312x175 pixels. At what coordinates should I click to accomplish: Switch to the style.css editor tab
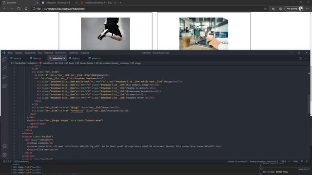point(76,58)
